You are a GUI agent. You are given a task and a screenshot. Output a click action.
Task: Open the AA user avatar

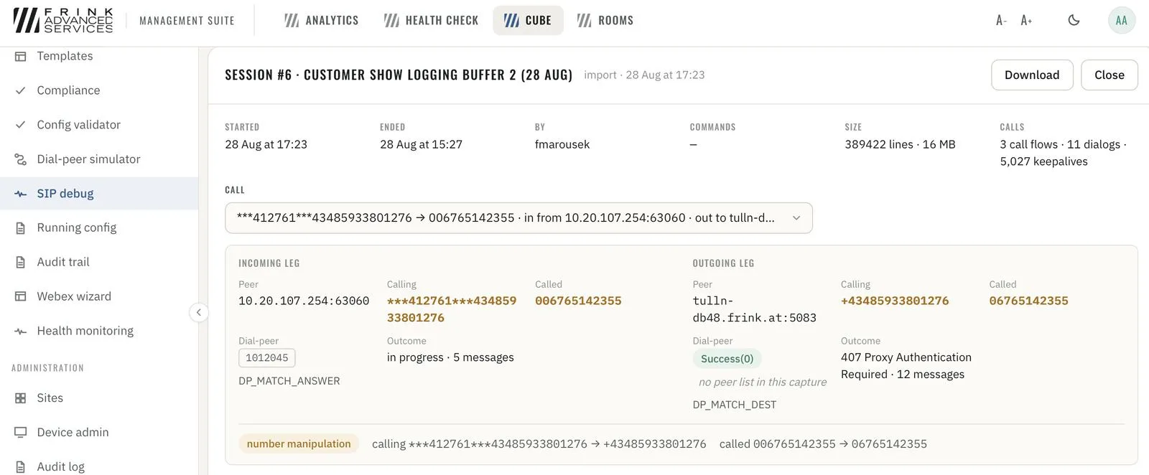pos(1122,20)
